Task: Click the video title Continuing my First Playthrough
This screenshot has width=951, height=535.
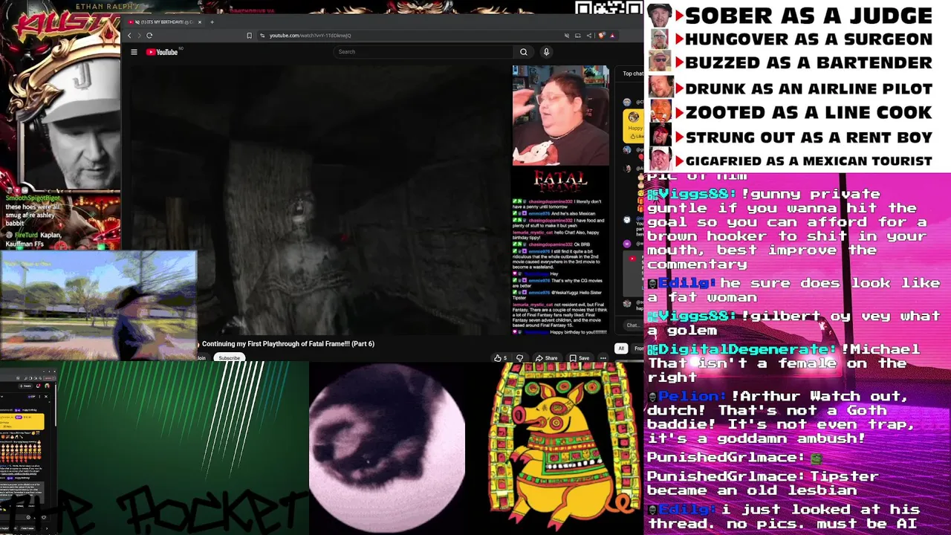Action: pos(288,344)
